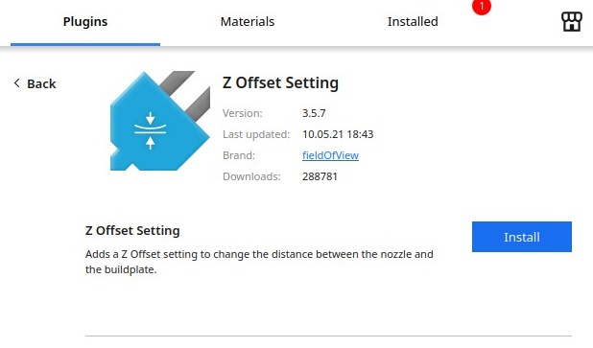Switch to the Plugins tab
Screen dimensions: 593x348
85,22
